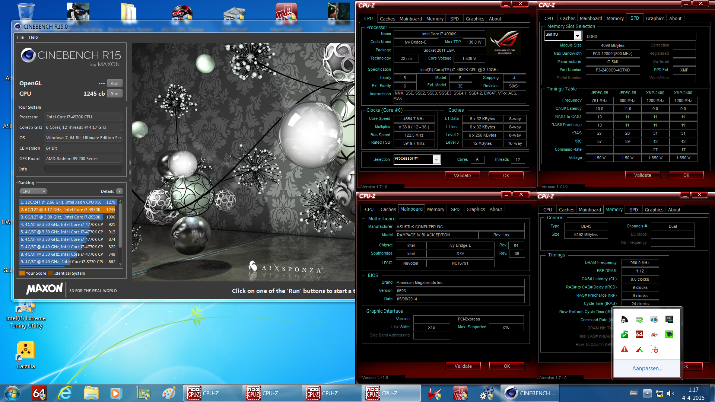715x402 pixels.
Task: Click Validate in the Processor CPU-Z window
Action: [x=462, y=175]
